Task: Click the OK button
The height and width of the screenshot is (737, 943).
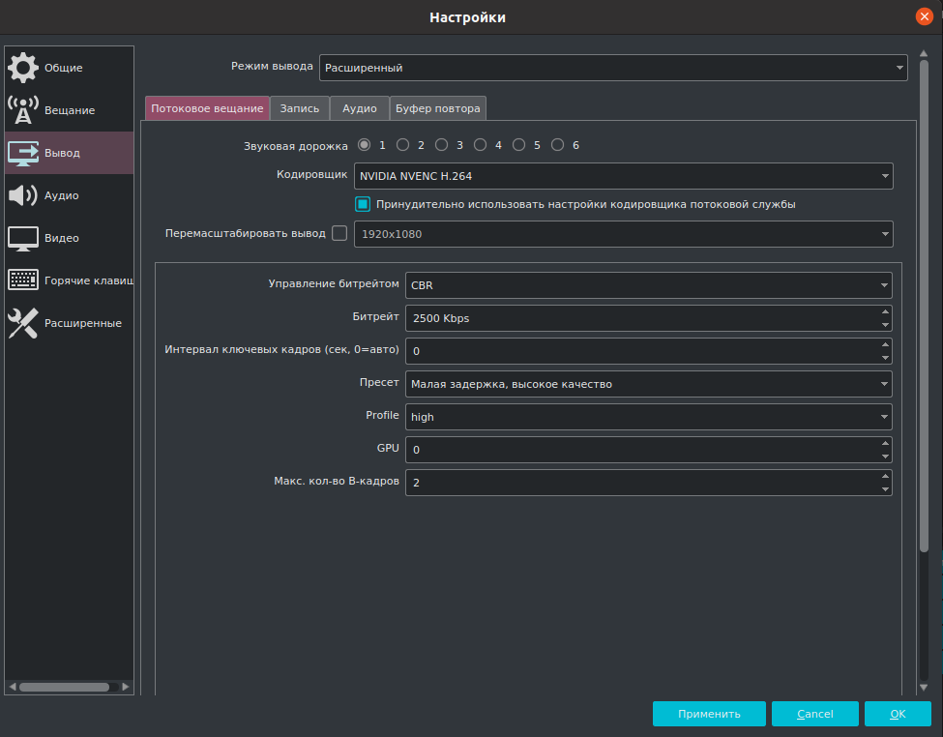Action: tap(898, 714)
